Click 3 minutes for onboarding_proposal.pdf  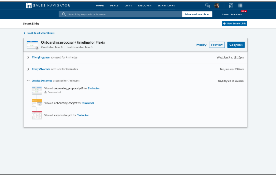tap(94, 89)
